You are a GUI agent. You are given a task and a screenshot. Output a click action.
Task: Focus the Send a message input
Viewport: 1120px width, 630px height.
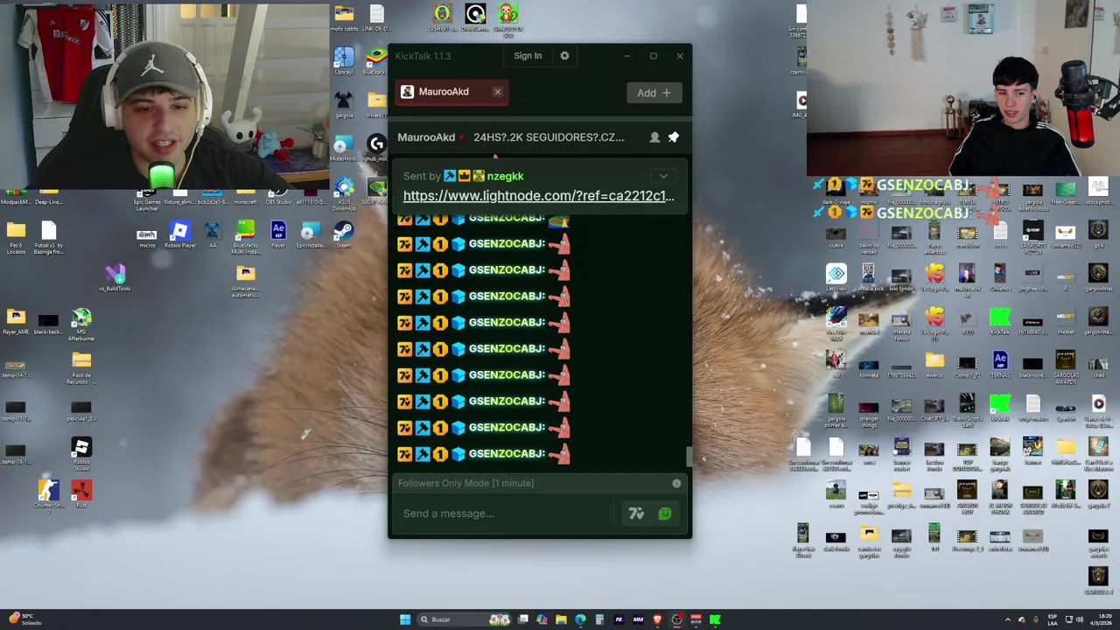click(506, 514)
